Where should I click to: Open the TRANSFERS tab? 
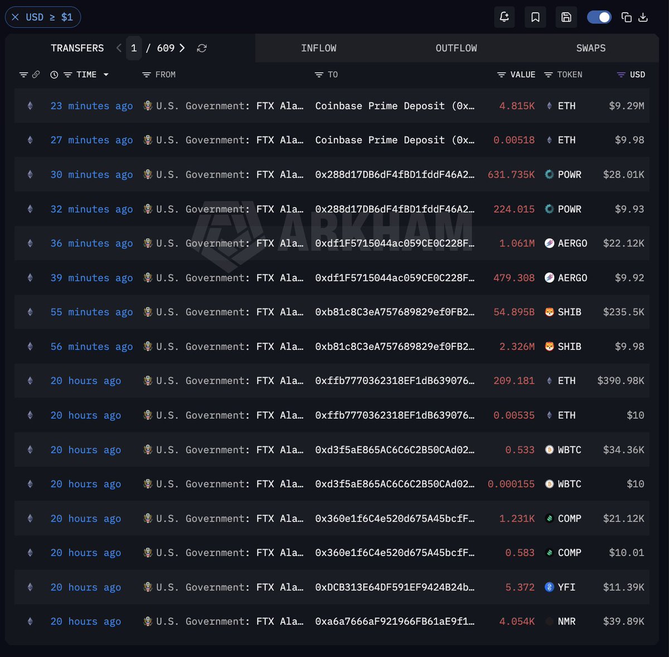(x=77, y=48)
